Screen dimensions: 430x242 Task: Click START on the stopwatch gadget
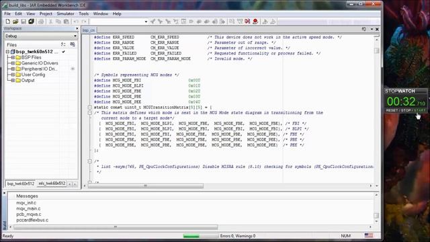click(x=420, y=110)
